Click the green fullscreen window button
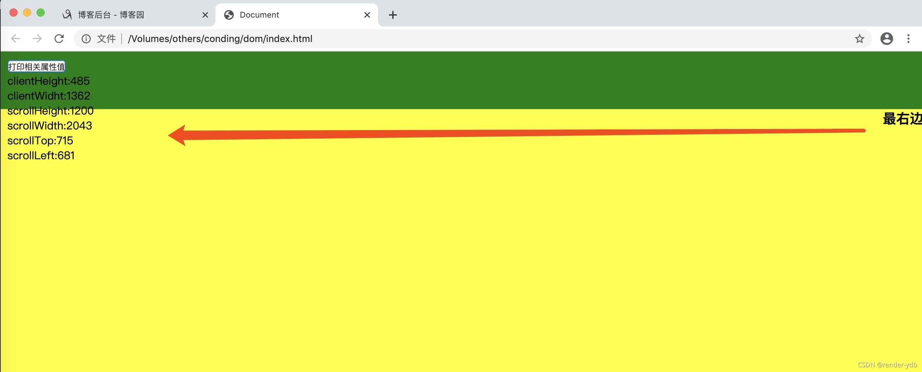The image size is (922, 372). point(41,13)
